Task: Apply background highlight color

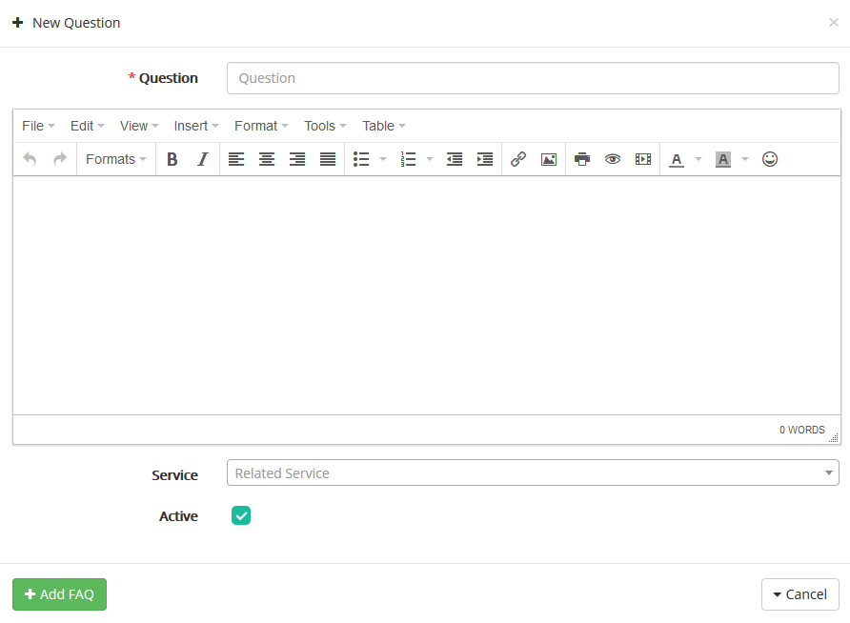Action: click(723, 159)
